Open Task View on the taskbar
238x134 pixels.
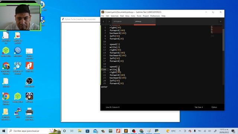[x=72, y=131]
